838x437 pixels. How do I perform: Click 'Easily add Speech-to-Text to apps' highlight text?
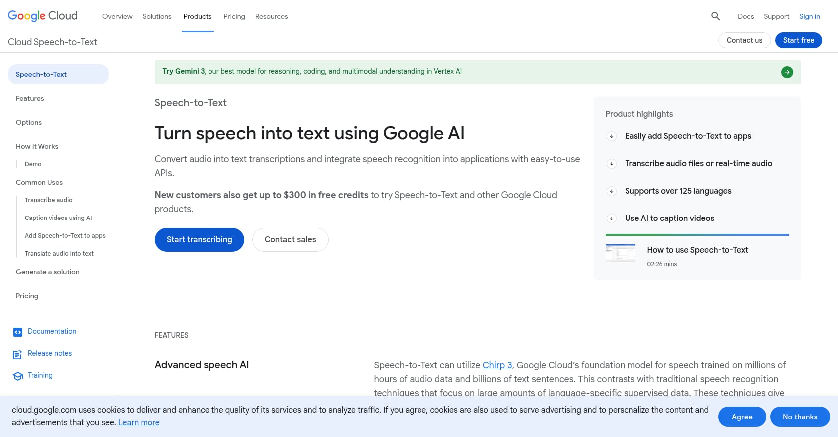point(688,136)
